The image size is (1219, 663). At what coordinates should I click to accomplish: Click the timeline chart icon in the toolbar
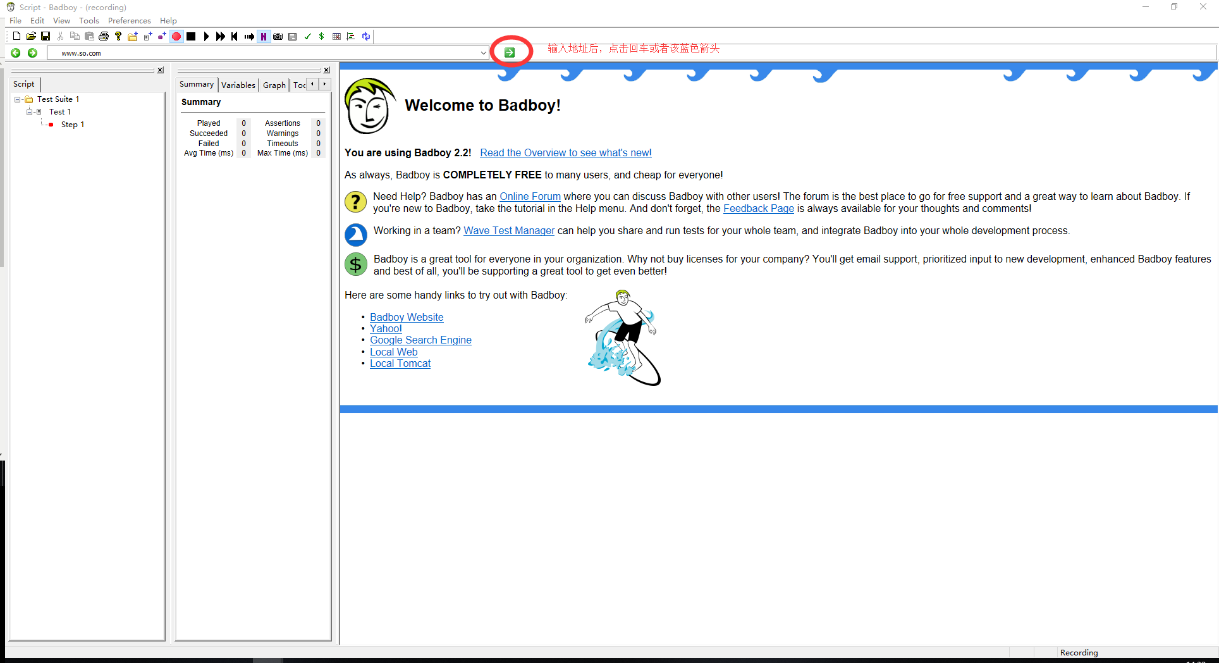click(x=351, y=36)
